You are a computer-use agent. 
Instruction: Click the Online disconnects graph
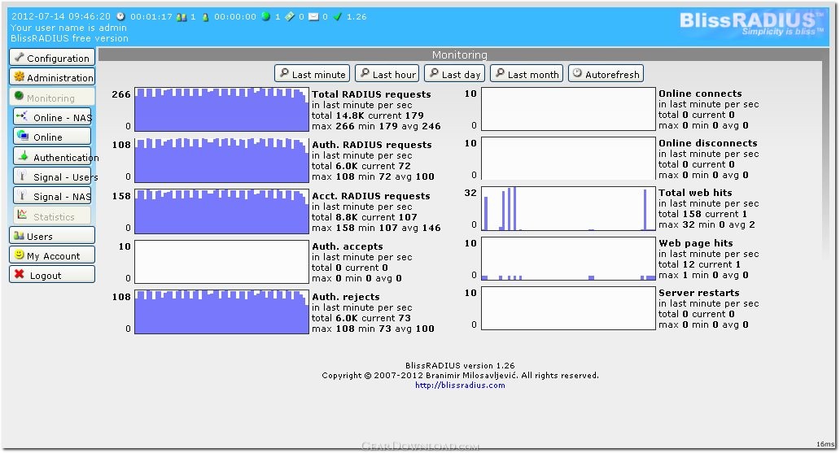pyautogui.click(x=568, y=159)
